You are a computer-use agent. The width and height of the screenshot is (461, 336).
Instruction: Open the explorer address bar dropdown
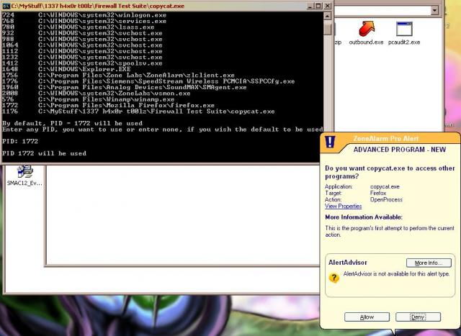pos(434,11)
